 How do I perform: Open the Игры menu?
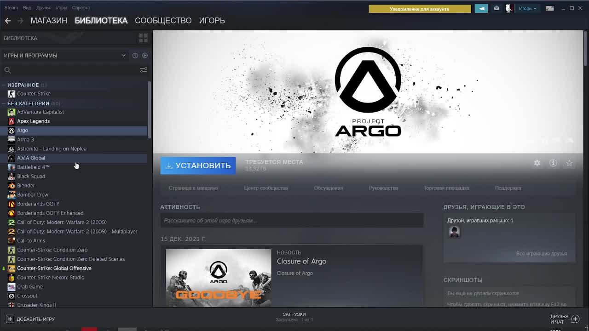point(62,8)
